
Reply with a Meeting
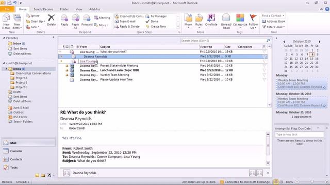102,18
